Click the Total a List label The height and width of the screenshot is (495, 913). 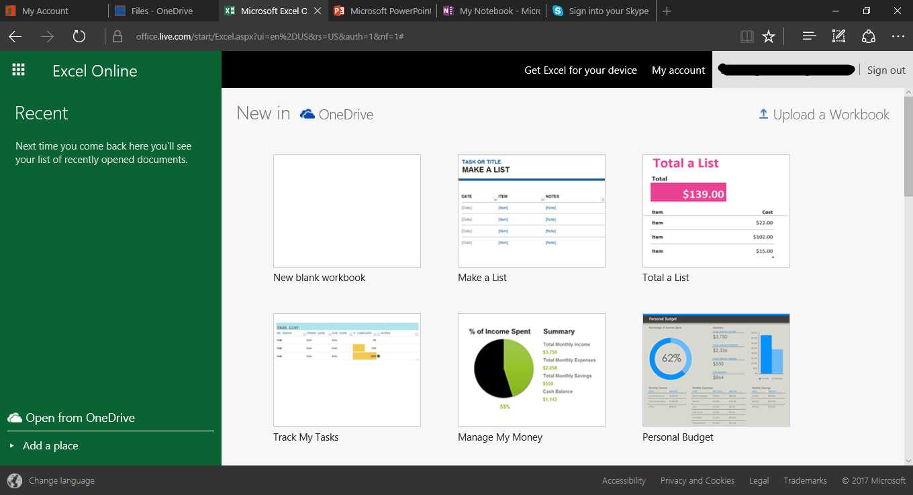click(x=666, y=278)
